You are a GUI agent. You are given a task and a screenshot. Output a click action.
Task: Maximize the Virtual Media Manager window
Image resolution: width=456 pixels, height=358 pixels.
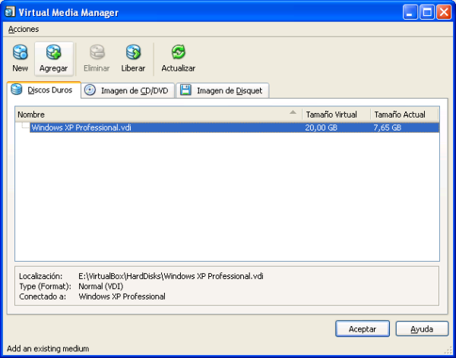426,12
